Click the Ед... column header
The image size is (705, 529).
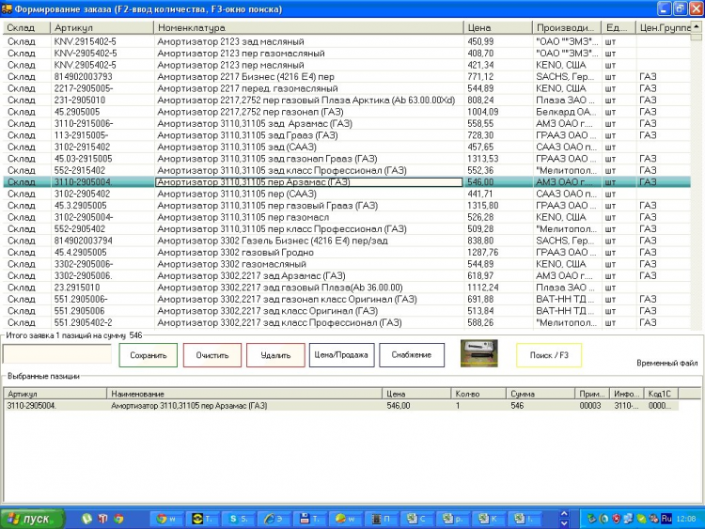tap(619, 28)
